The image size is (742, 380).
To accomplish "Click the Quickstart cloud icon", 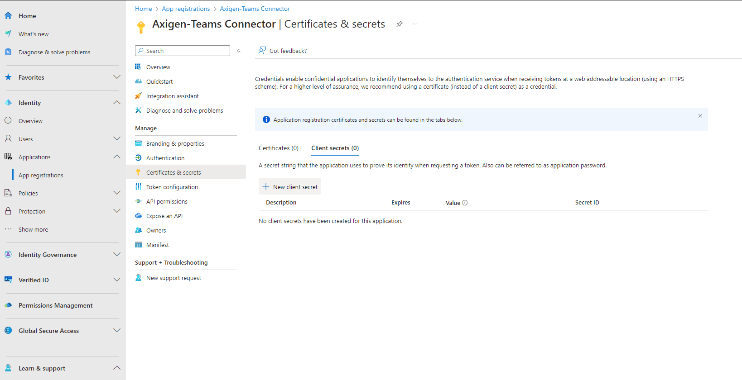I will pyautogui.click(x=139, y=81).
